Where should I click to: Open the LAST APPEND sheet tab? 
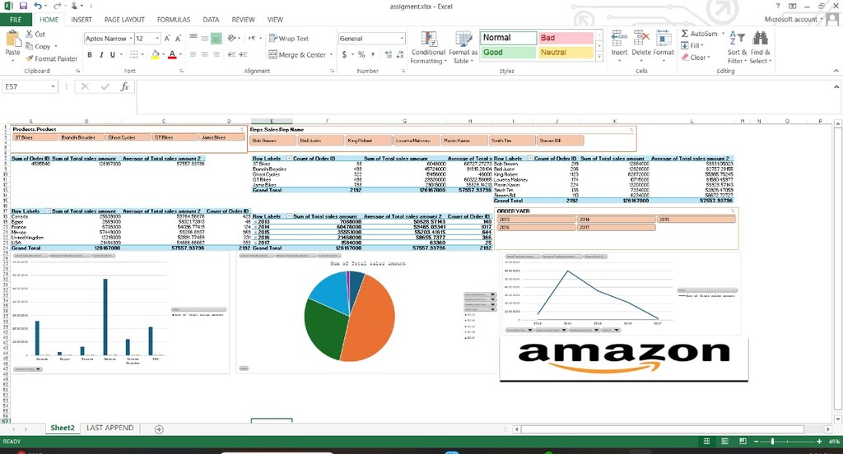(109, 428)
